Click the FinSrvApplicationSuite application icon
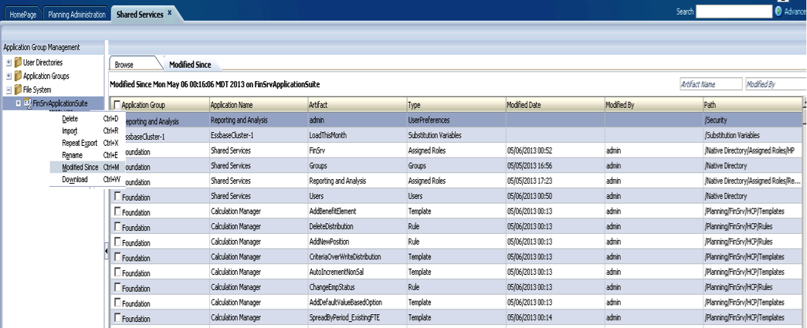Viewport: 807px width, 328px height. (x=27, y=103)
